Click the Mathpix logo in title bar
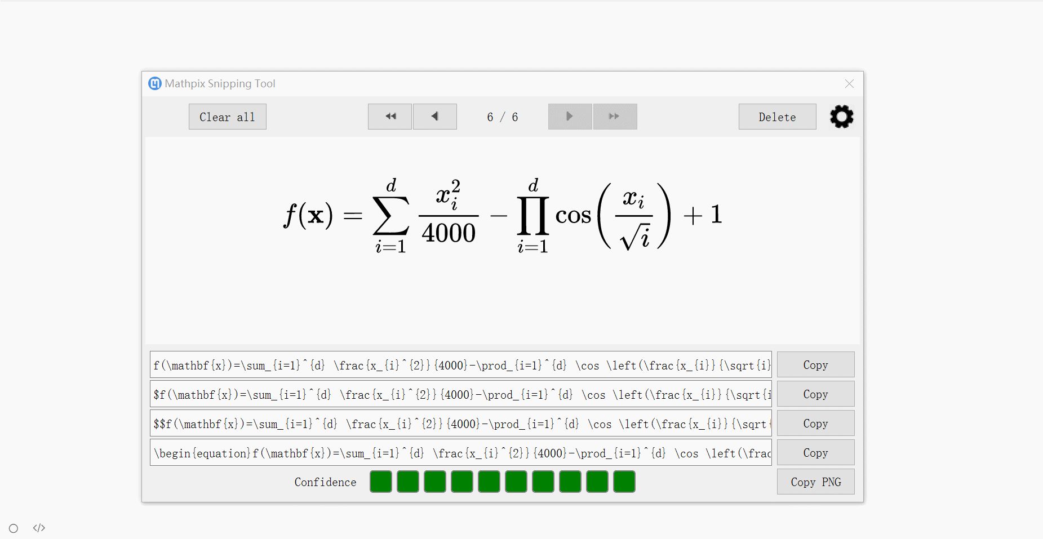 pos(154,84)
